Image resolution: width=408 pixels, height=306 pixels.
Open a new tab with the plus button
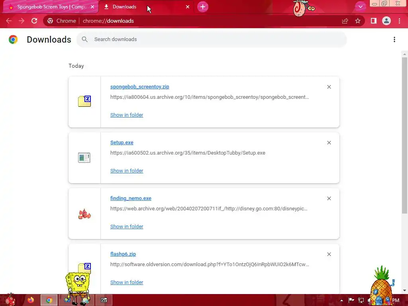pos(203,7)
